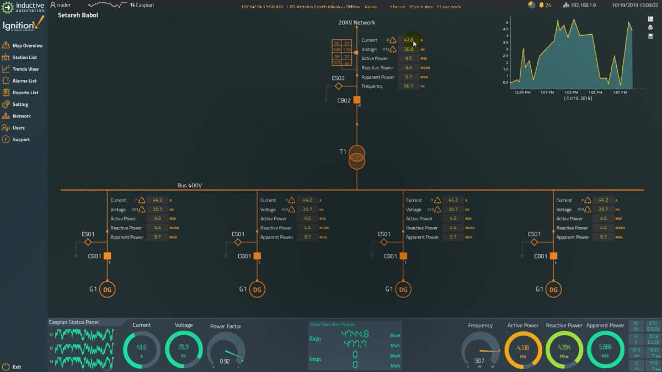This screenshot has width=662, height=372.
Task: Click the AC OK status tile
Action: [636, 326]
